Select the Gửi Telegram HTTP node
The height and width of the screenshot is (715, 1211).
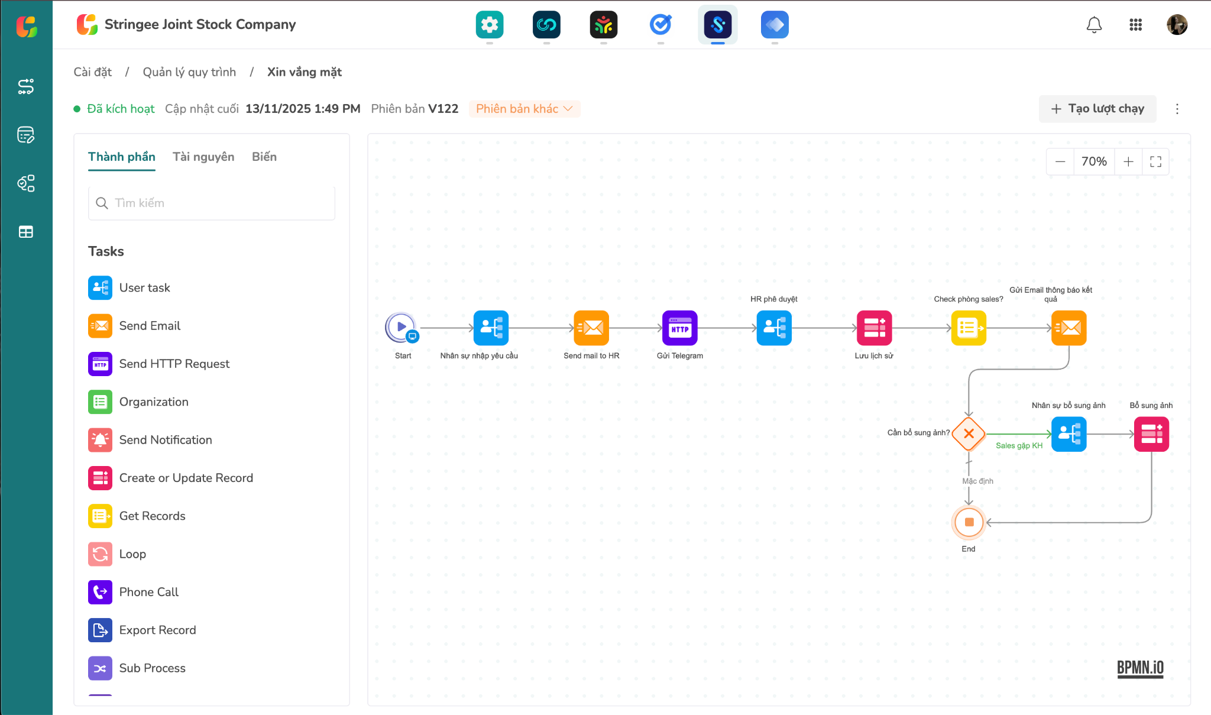click(x=679, y=328)
